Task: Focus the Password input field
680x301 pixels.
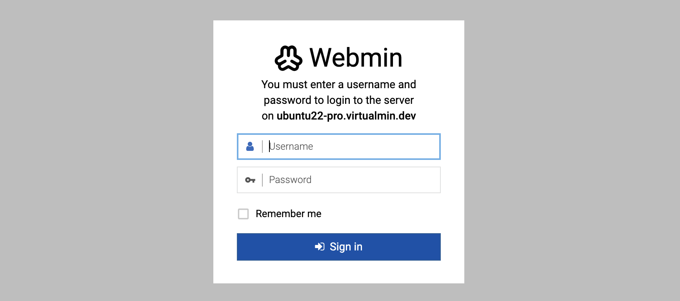Action: click(339, 180)
